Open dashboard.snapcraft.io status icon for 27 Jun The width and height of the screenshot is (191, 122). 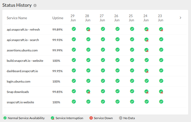tap(103, 71)
